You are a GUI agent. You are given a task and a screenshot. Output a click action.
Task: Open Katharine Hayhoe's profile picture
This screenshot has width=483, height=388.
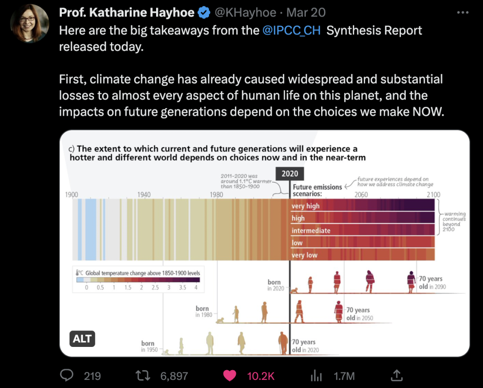click(x=30, y=23)
